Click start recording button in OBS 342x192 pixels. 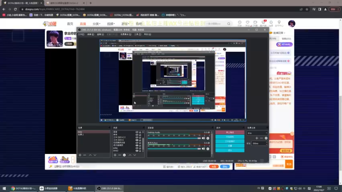click(230, 137)
